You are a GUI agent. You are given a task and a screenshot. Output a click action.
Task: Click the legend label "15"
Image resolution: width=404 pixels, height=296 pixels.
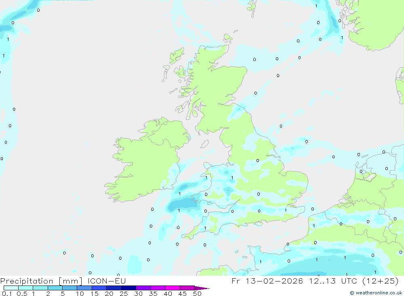pos(95,294)
